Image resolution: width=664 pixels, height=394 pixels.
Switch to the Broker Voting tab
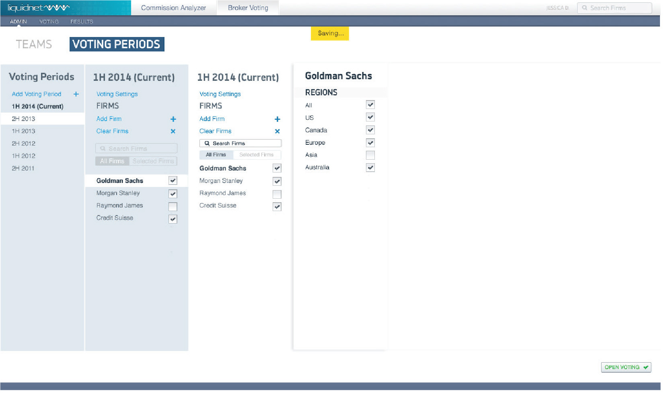[249, 8]
